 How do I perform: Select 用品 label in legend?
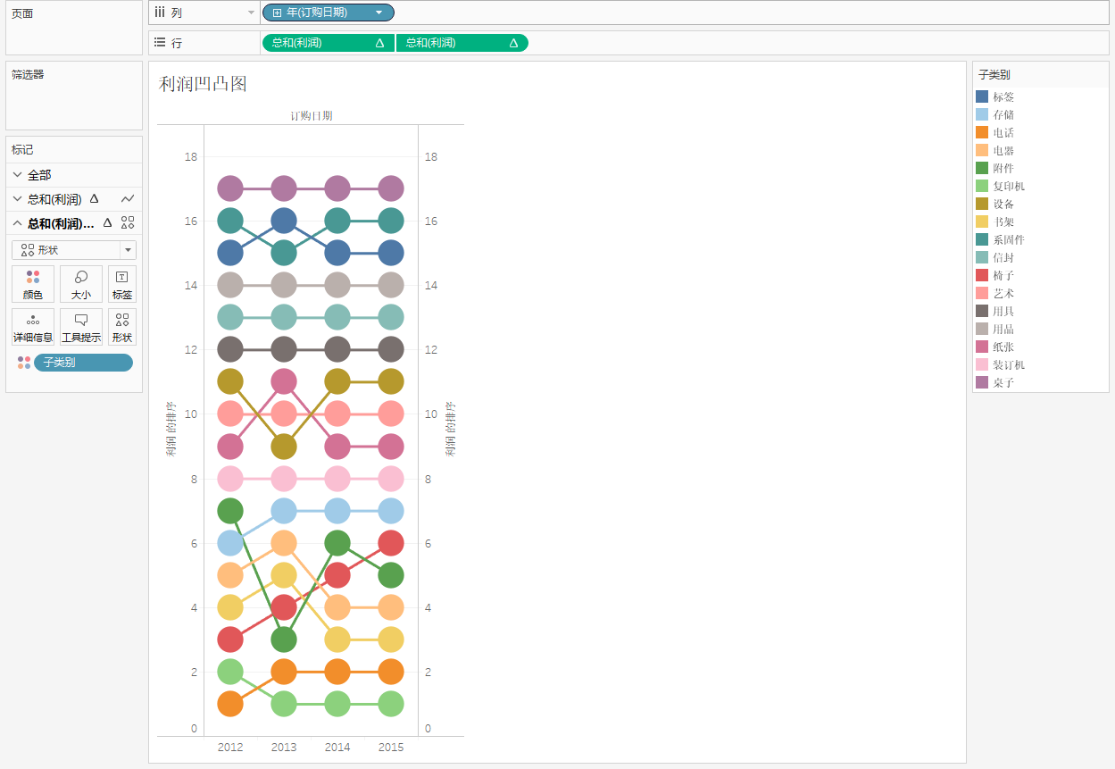point(1003,329)
